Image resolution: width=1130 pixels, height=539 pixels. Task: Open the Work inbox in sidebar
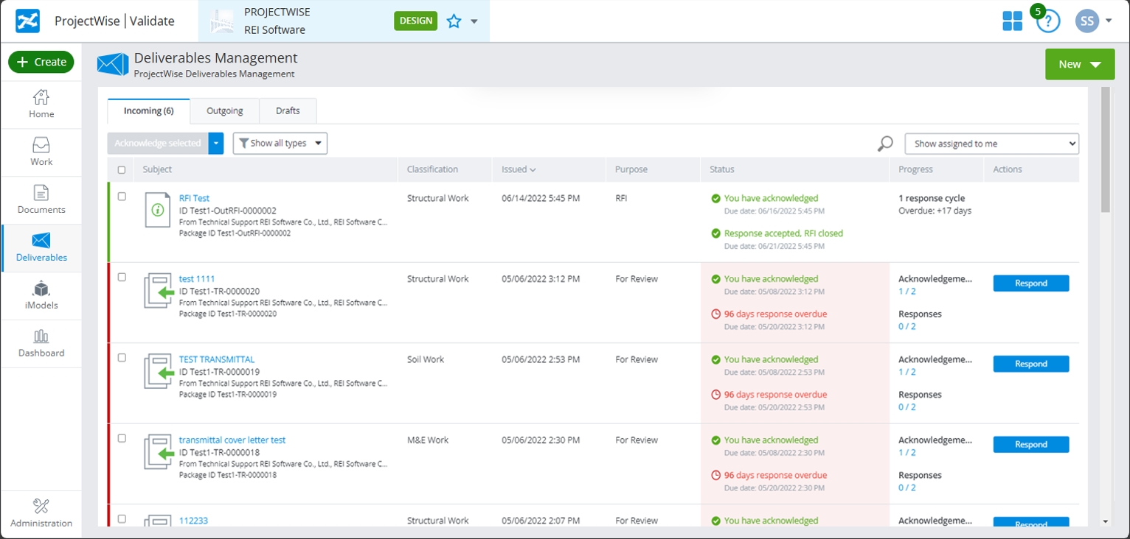(41, 152)
